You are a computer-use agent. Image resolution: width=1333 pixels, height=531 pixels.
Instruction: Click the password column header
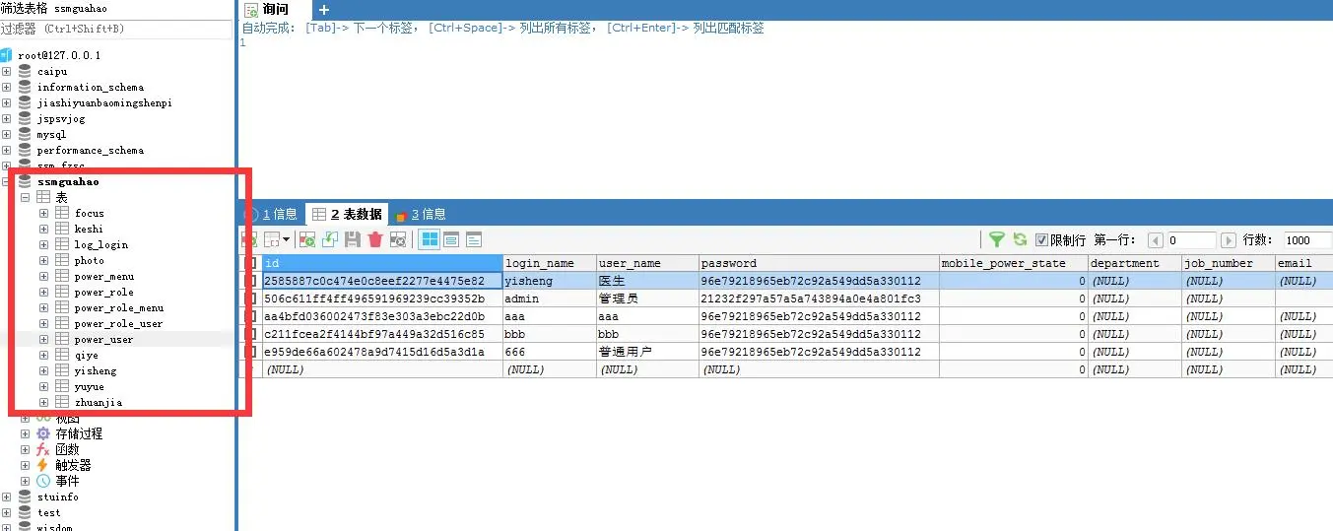(x=819, y=263)
